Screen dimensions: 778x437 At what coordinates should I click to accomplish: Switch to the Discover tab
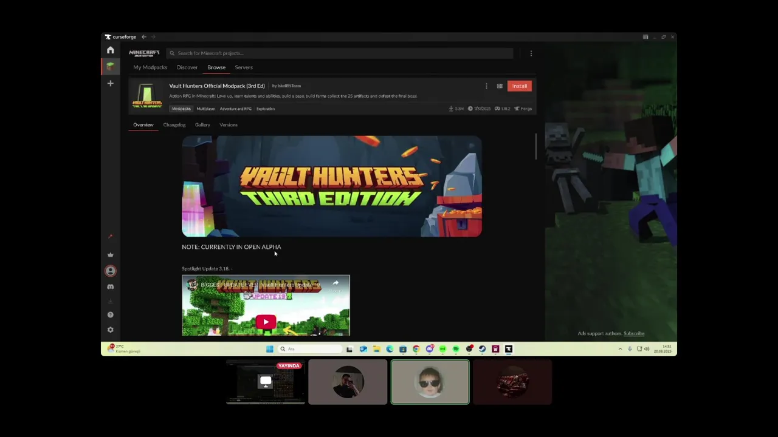pos(187,67)
